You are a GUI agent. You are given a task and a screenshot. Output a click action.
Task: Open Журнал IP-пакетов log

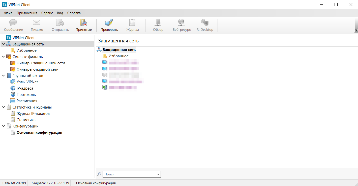[33, 114]
